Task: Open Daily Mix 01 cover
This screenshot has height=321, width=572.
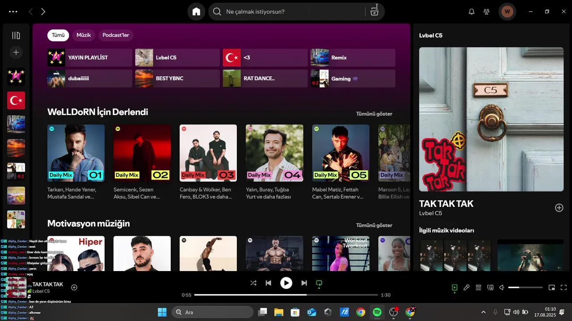Action: coord(76,153)
